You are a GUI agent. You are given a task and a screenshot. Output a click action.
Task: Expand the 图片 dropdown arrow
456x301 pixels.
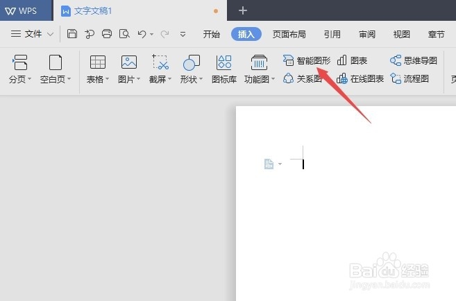138,79
